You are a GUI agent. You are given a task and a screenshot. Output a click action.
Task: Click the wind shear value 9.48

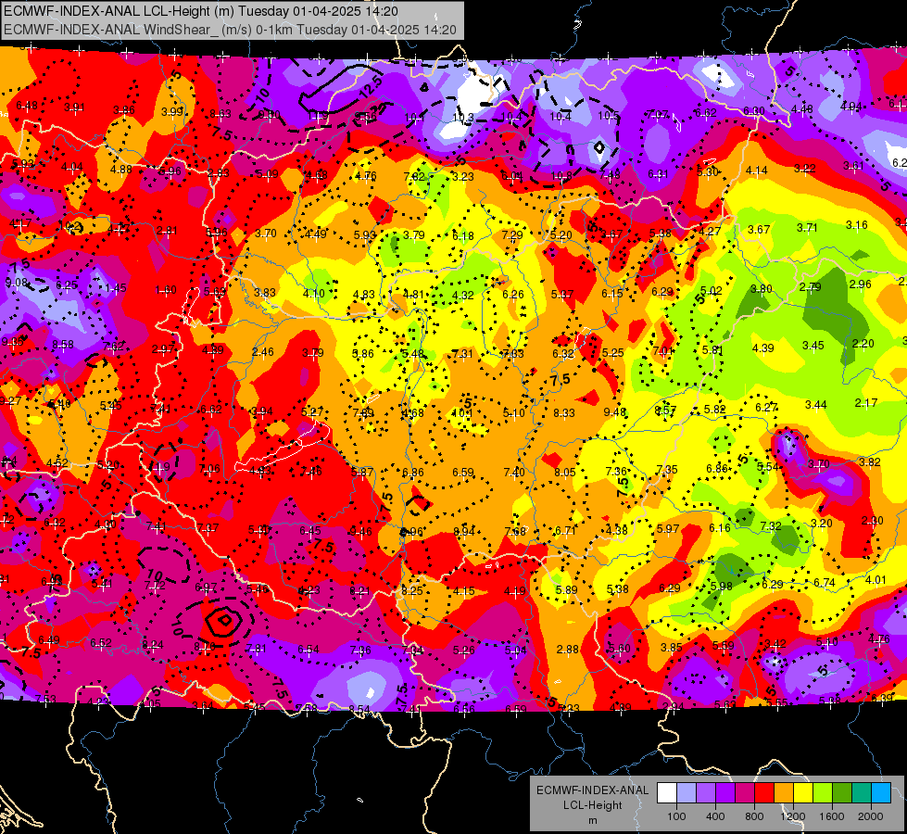tap(615, 411)
